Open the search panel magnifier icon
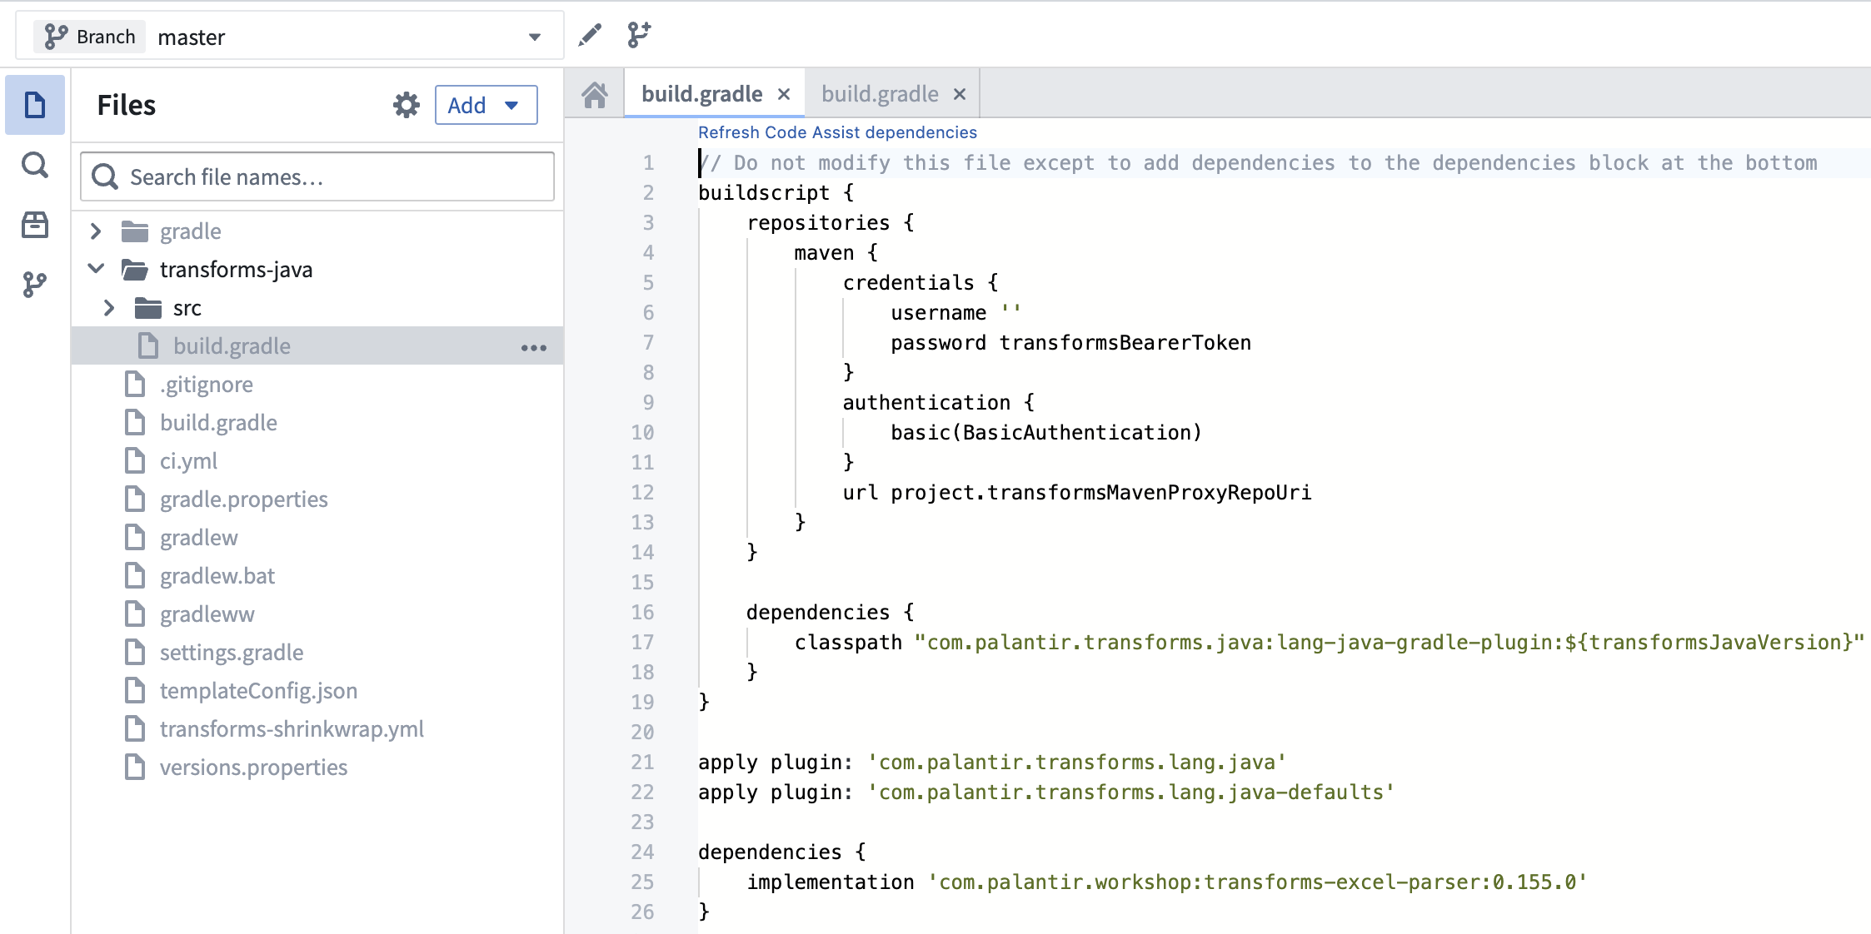 [x=35, y=165]
